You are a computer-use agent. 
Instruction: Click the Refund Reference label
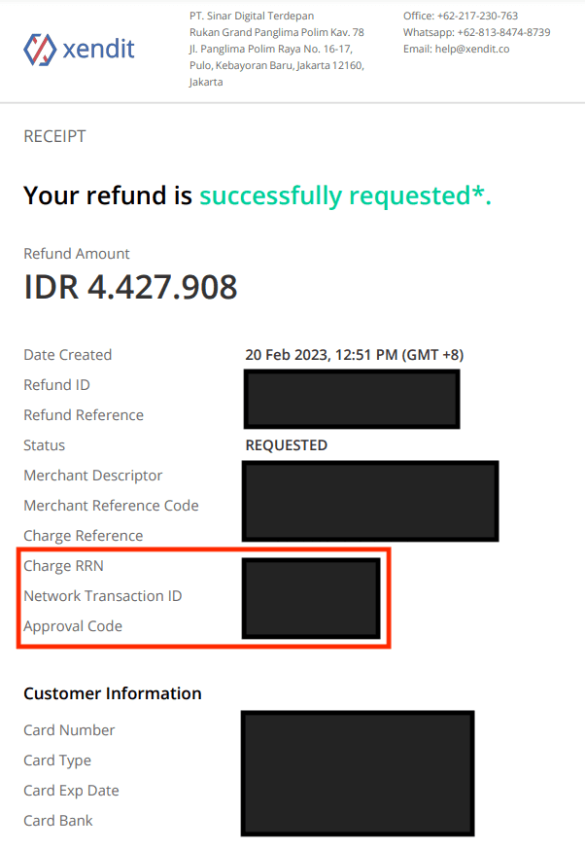pyautogui.click(x=84, y=414)
